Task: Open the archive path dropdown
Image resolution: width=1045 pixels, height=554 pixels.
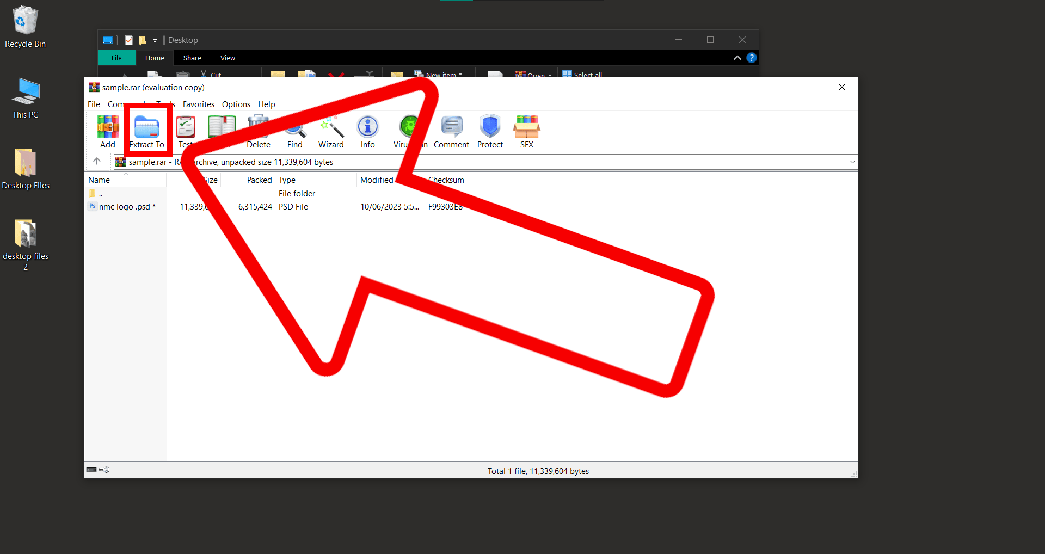Action: (x=851, y=162)
